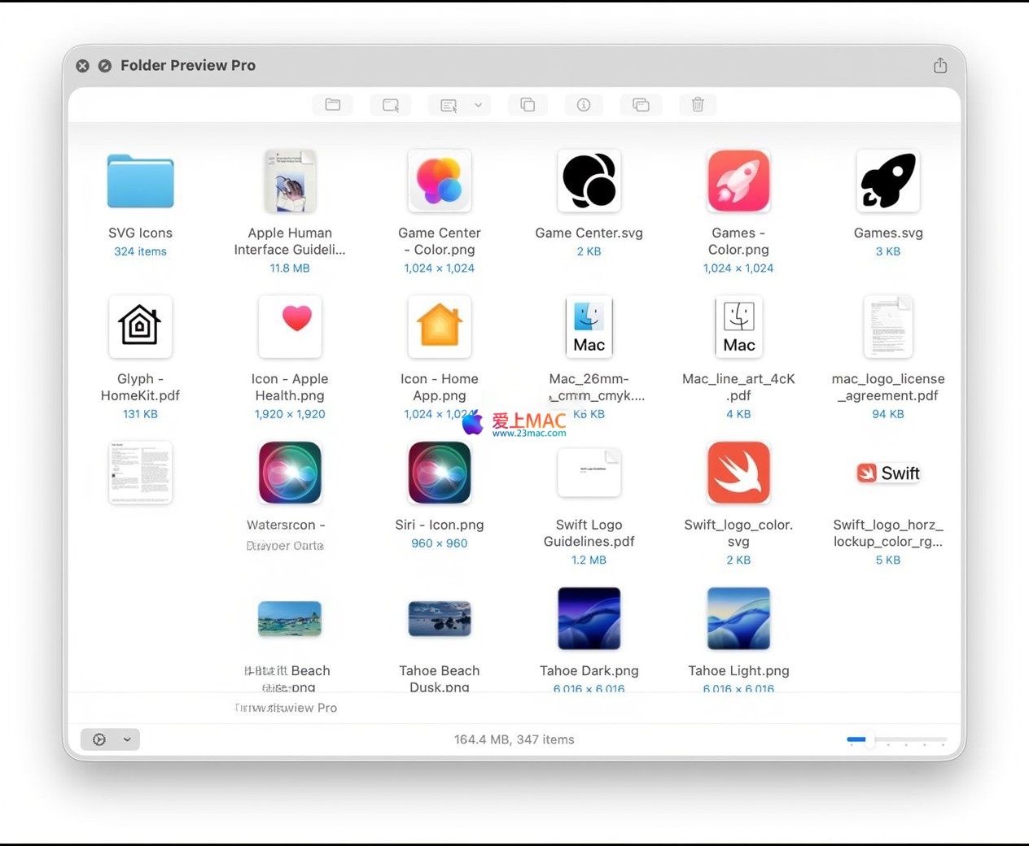Select the Games.svg rocket thumbnail
The image size is (1029, 846).
tap(887, 181)
